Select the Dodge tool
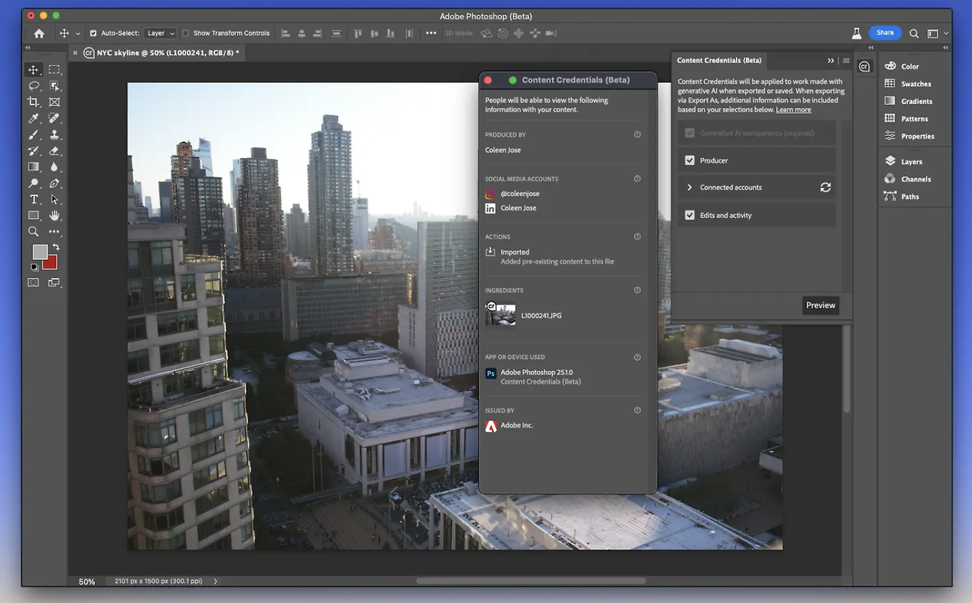Screen dimensions: 972x603 (33, 183)
